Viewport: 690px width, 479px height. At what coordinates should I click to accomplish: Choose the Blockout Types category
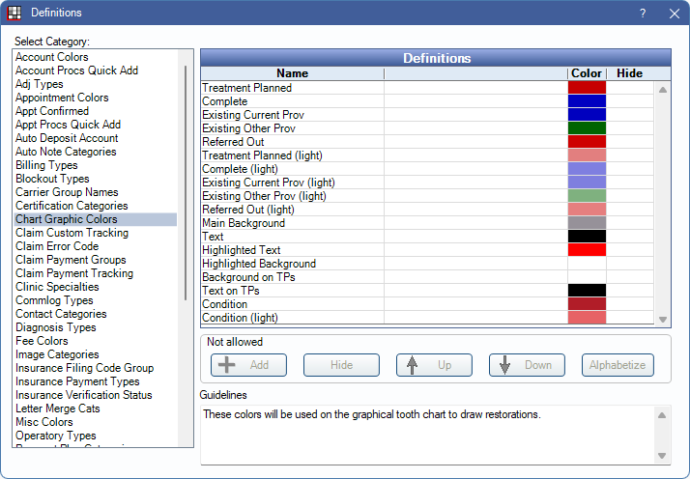tap(54, 179)
